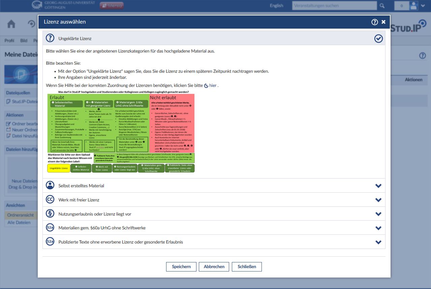Expand the Selbst erstelltes Material section
The height and width of the screenshot is (289, 431).
click(x=378, y=186)
